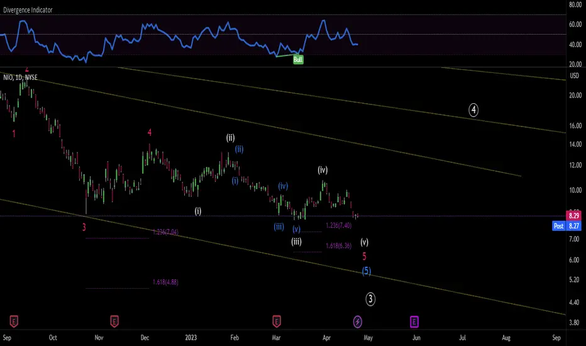Click the green Bull divergence label
The width and height of the screenshot is (586, 346).
point(298,60)
